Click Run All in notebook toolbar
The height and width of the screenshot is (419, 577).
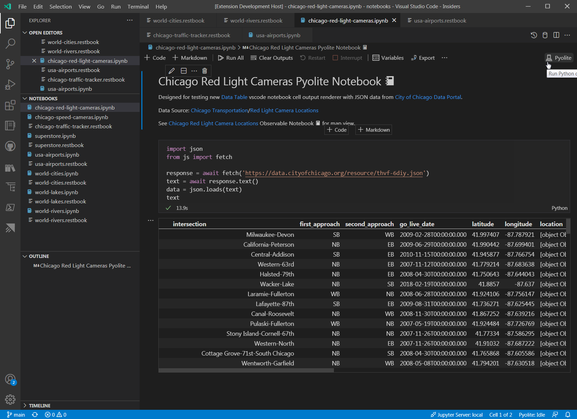(231, 58)
